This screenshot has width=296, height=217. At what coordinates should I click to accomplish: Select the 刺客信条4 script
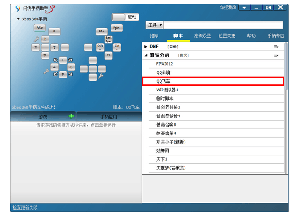pos(216,133)
